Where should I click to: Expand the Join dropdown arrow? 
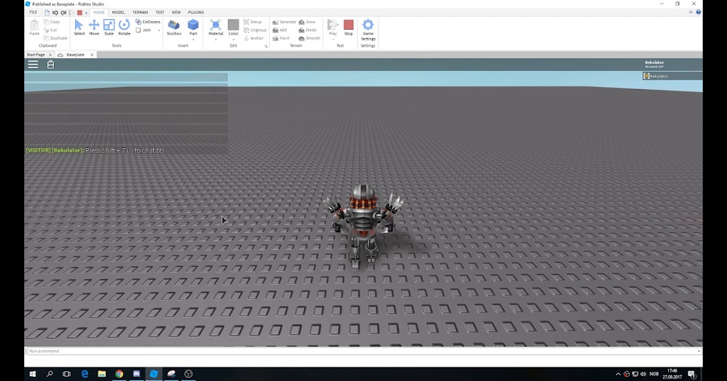[x=159, y=30]
